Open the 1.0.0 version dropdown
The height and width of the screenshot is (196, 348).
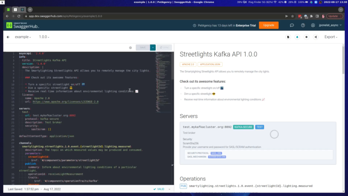coord(44,37)
